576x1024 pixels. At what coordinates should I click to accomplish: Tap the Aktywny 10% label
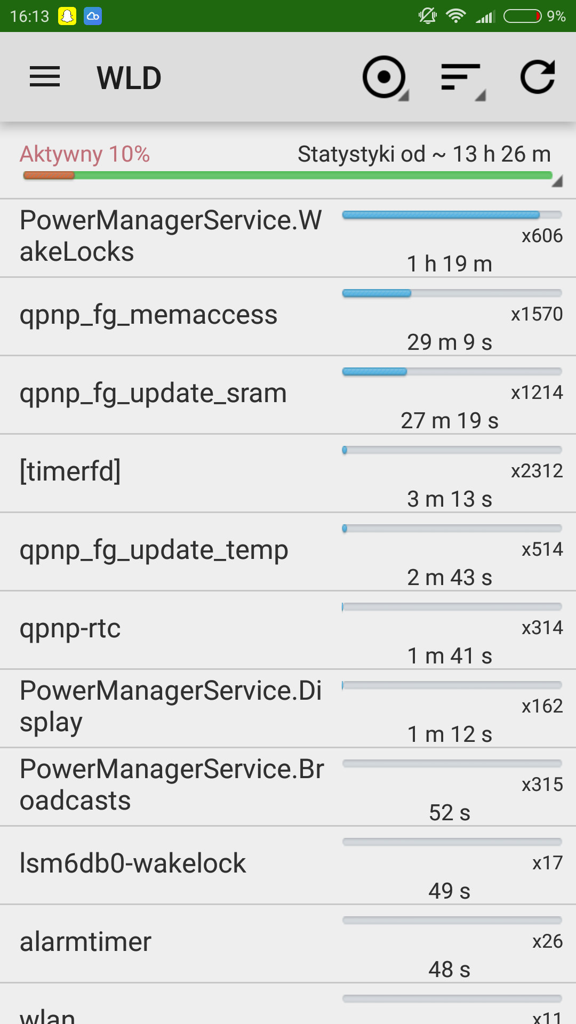(85, 154)
